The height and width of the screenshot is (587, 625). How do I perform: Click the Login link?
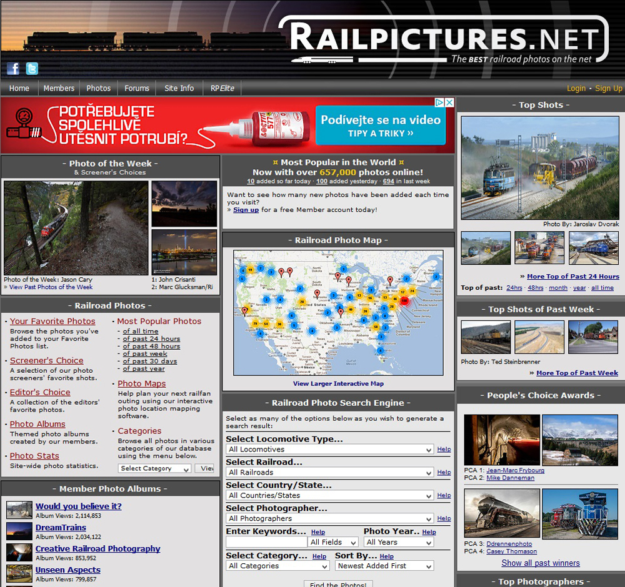pyautogui.click(x=576, y=89)
